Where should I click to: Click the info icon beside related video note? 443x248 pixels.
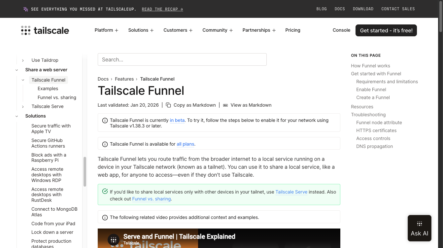105,218
